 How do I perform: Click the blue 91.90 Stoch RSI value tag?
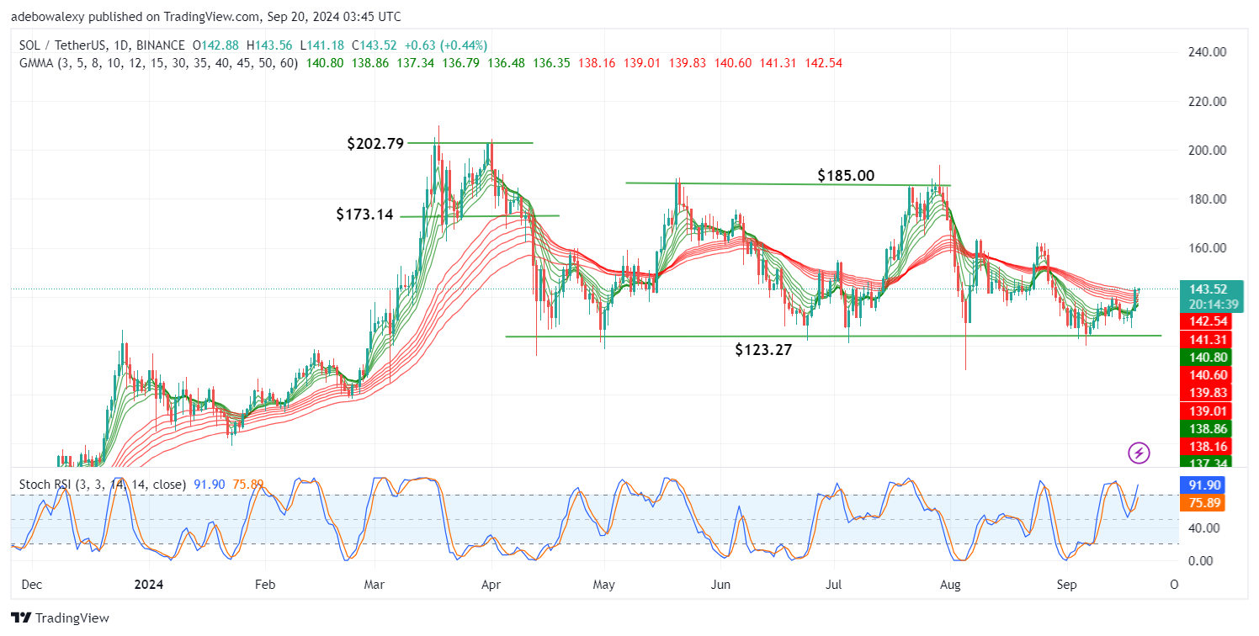pos(1203,485)
